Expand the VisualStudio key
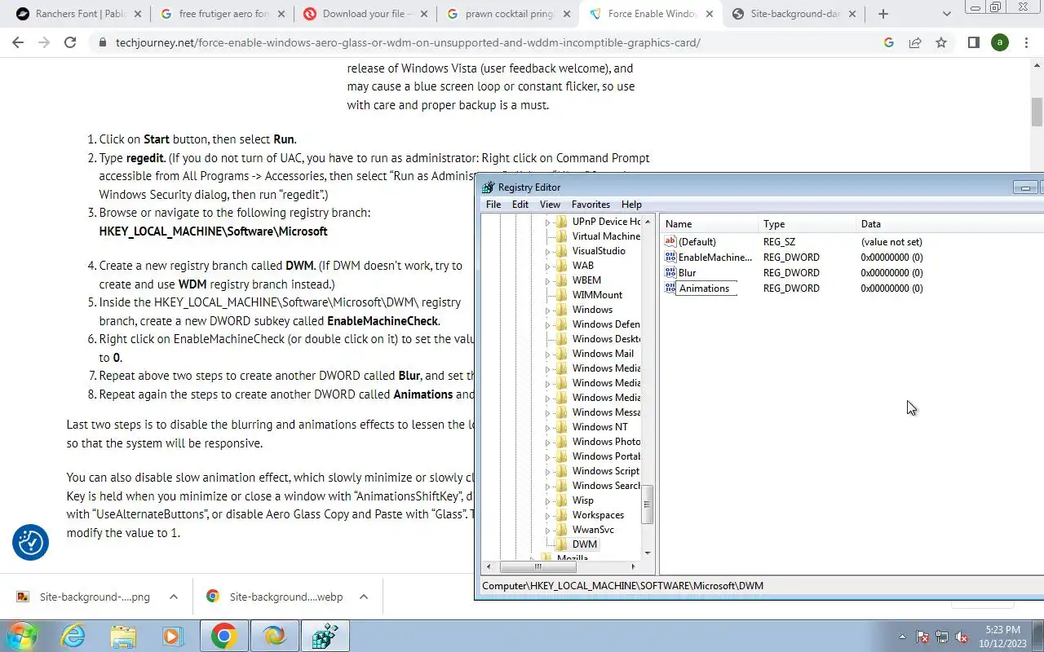Viewport: 1044px width, 652px height. pos(548,251)
